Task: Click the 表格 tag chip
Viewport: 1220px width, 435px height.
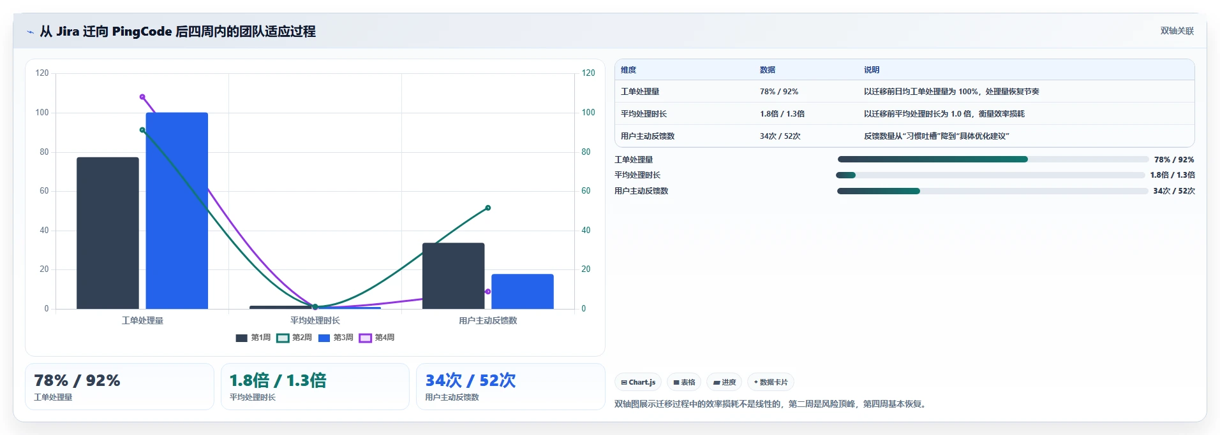Action: tap(684, 382)
